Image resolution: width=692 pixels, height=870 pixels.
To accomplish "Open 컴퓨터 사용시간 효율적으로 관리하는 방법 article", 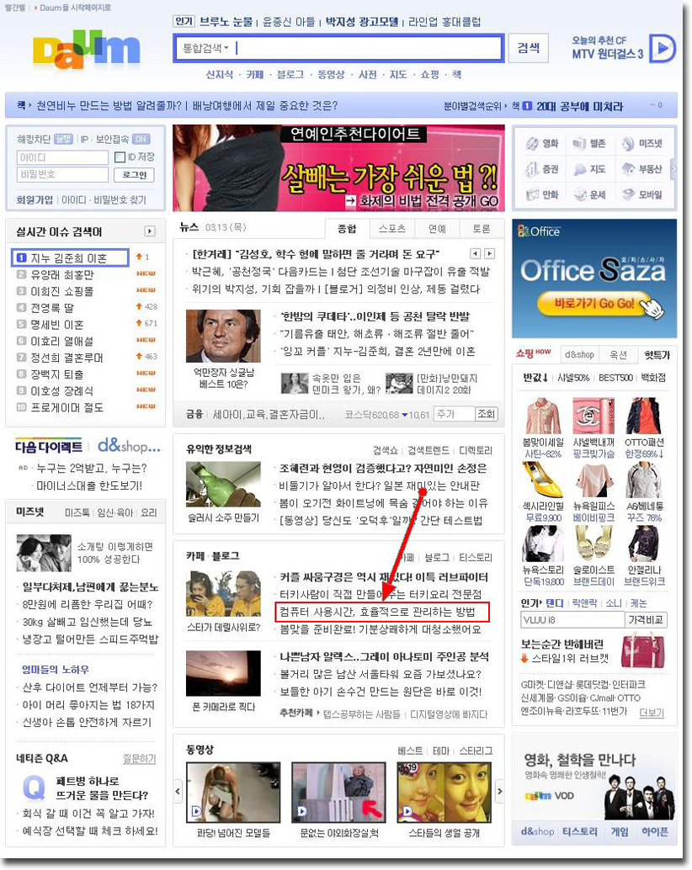I will [x=377, y=612].
